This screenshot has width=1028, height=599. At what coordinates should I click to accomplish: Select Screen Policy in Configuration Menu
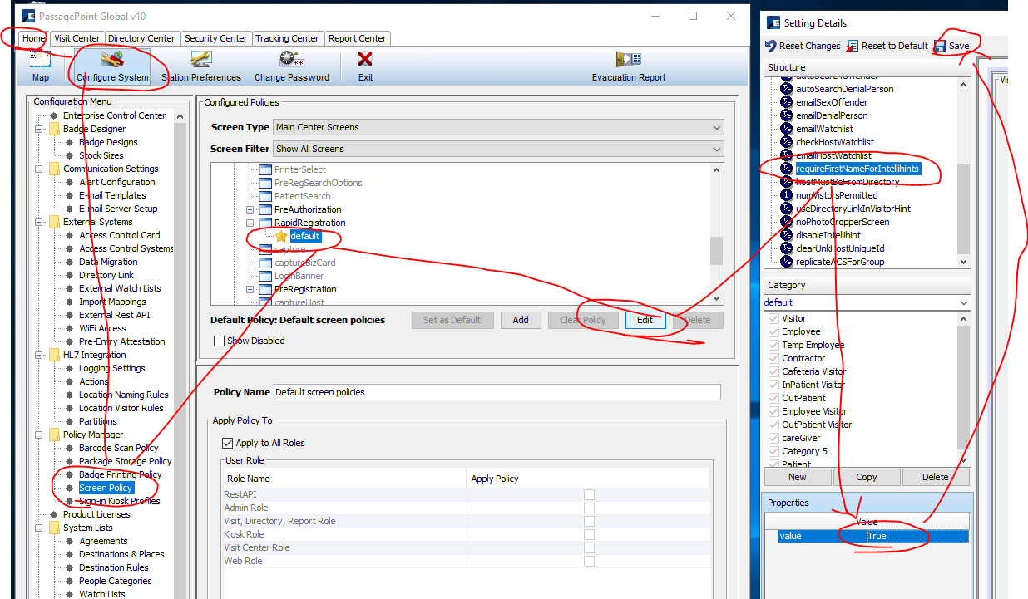pos(106,488)
